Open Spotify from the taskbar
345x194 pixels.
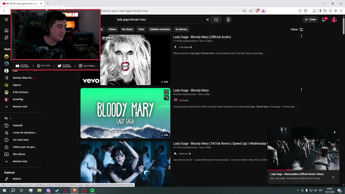(x=92, y=190)
